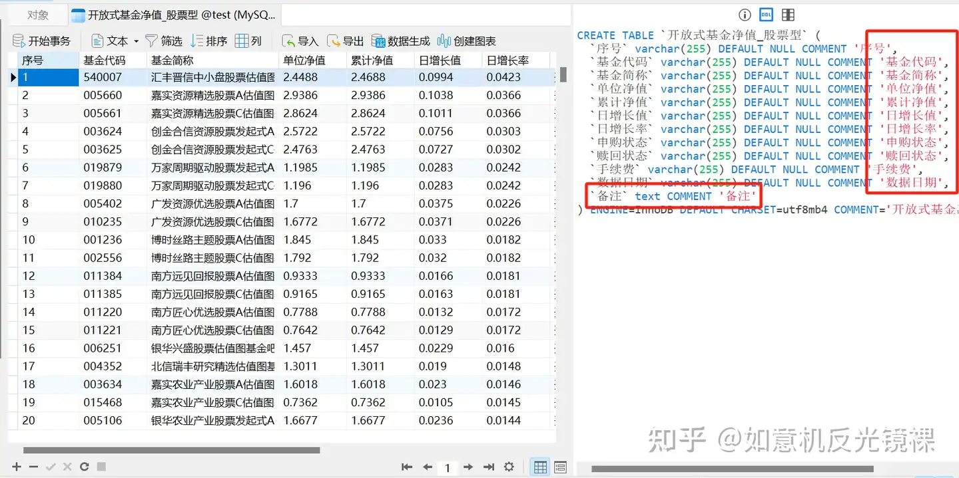This screenshot has height=478, width=959.
Task: Switch to form view
Action: point(560,467)
